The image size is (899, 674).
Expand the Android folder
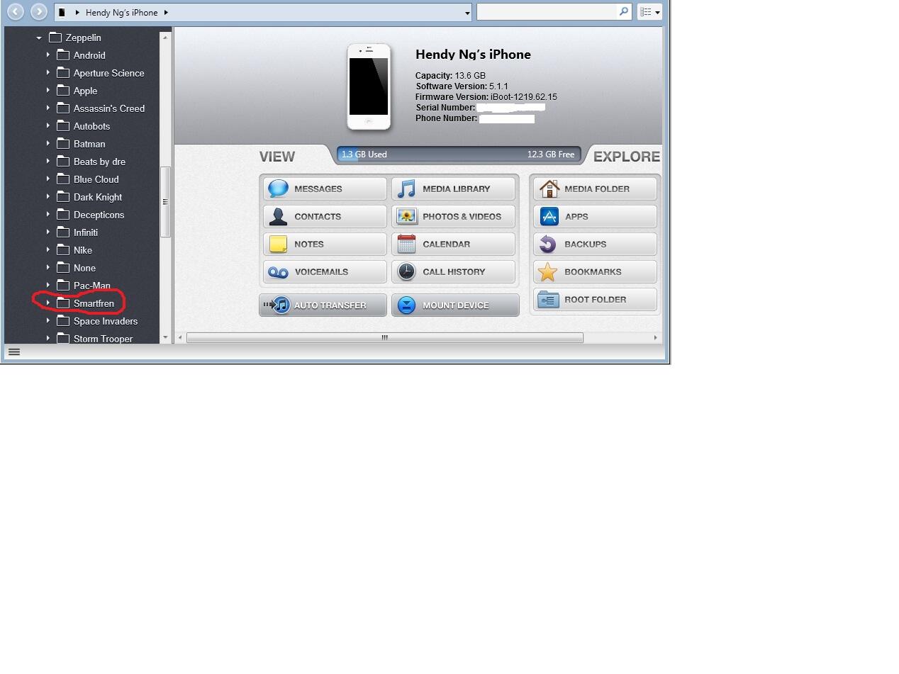click(x=48, y=55)
